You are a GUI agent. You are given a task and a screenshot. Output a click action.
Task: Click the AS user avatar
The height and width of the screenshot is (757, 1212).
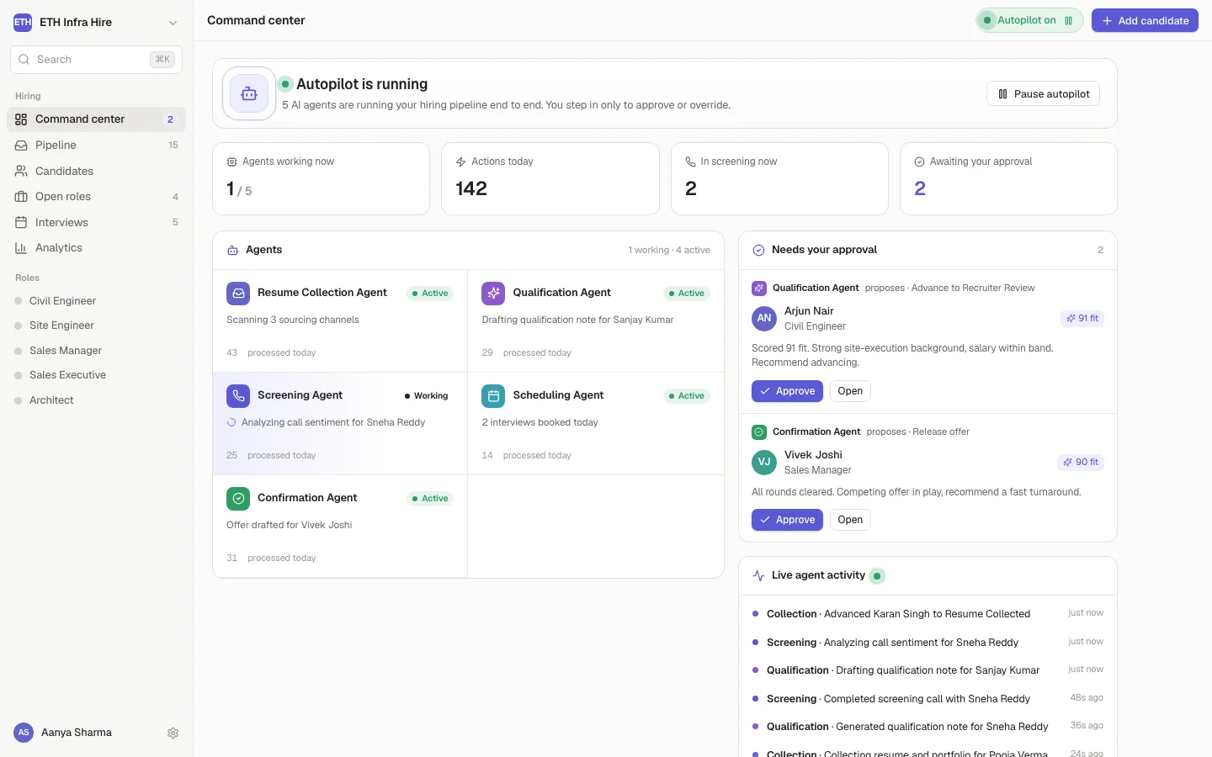pos(24,733)
